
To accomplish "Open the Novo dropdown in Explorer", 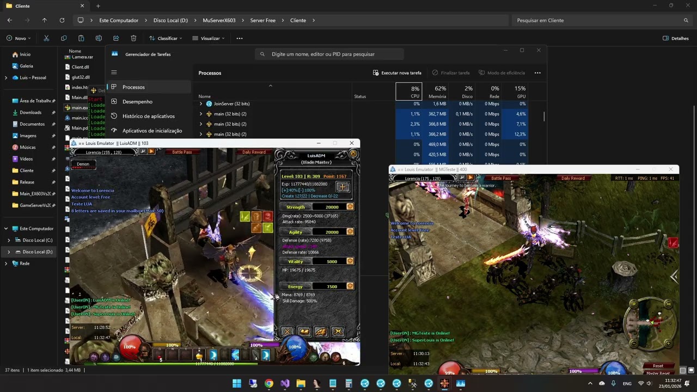I will click(x=19, y=38).
